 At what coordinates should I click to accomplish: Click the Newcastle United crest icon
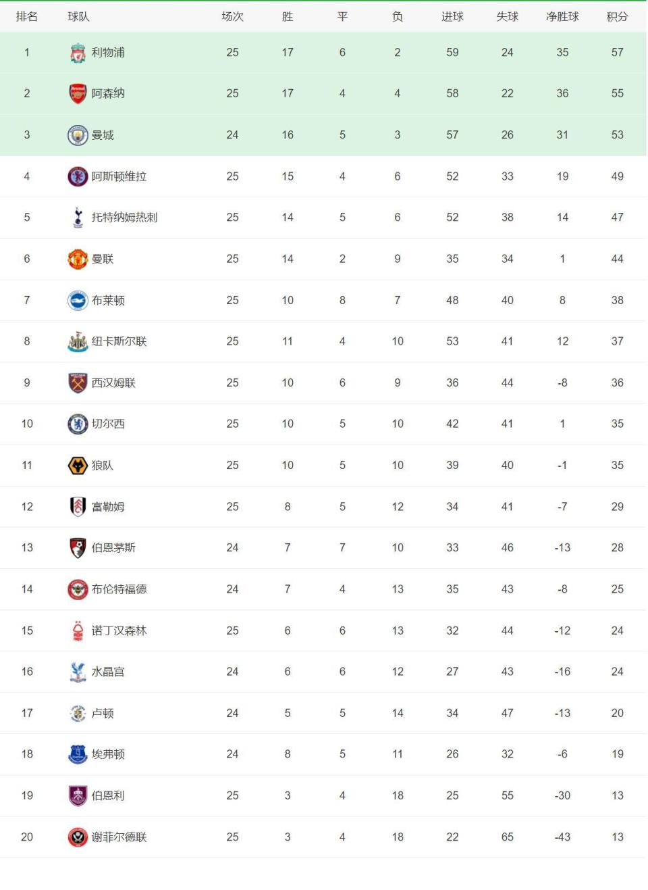point(78,342)
